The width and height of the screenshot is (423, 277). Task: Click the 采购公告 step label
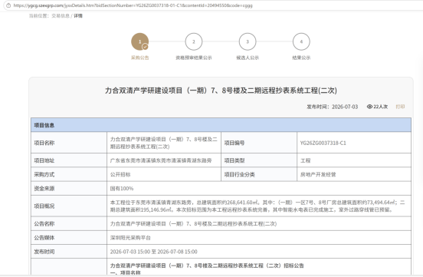click(x=139, y=58)
